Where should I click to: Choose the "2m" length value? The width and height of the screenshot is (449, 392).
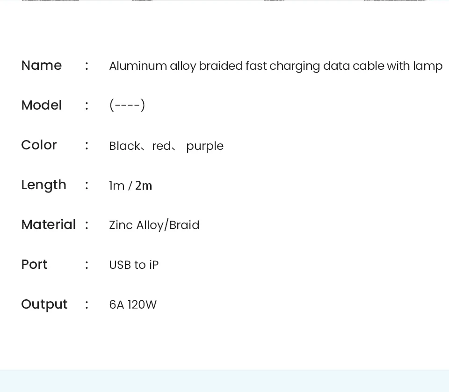pos(144,186)
